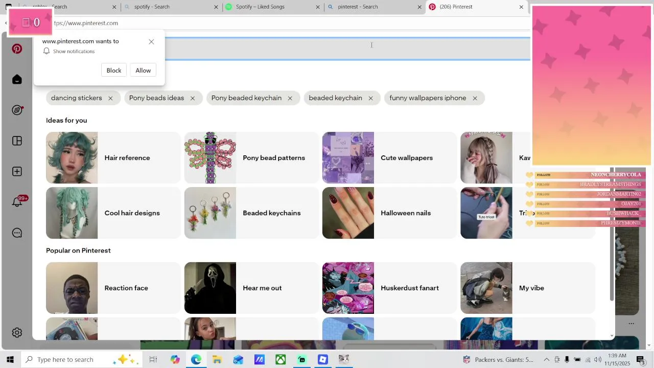The height and width of the screenshot is (368, 654).
Task: Allow Pinterest notifications
Action: [143, 71]
